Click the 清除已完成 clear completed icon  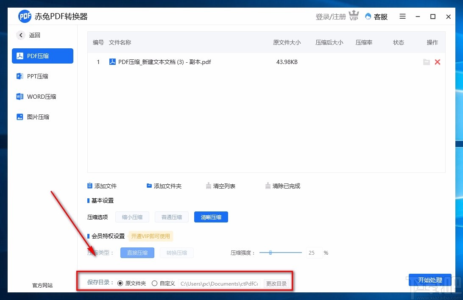268,186
